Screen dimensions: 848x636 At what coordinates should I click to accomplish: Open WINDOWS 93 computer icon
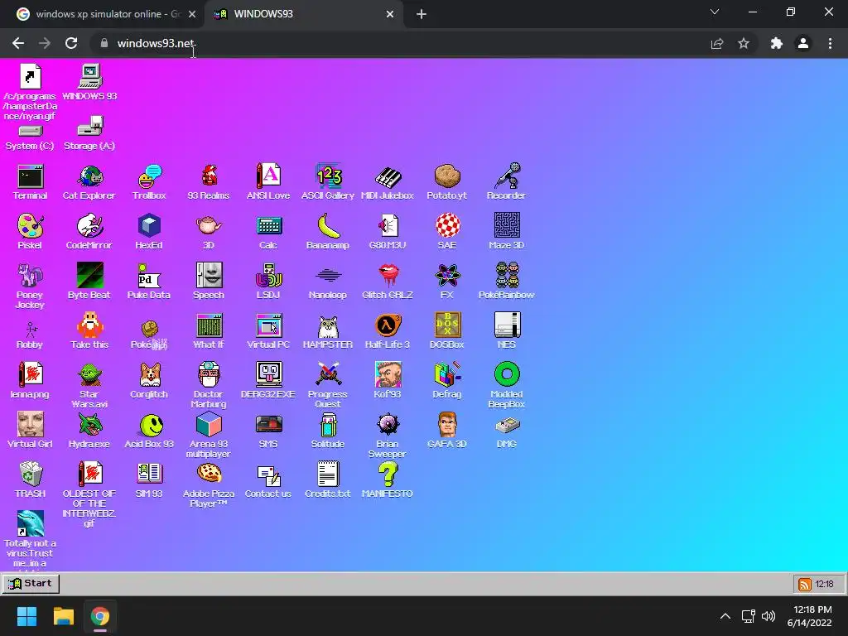point(89,82)
